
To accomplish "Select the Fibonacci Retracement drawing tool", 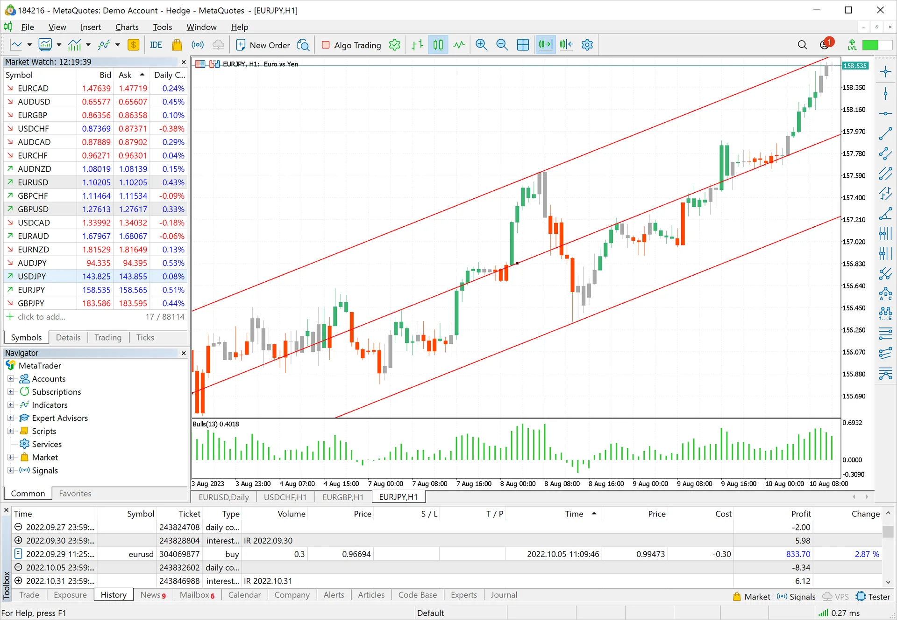I will click(x=885, y=333).
